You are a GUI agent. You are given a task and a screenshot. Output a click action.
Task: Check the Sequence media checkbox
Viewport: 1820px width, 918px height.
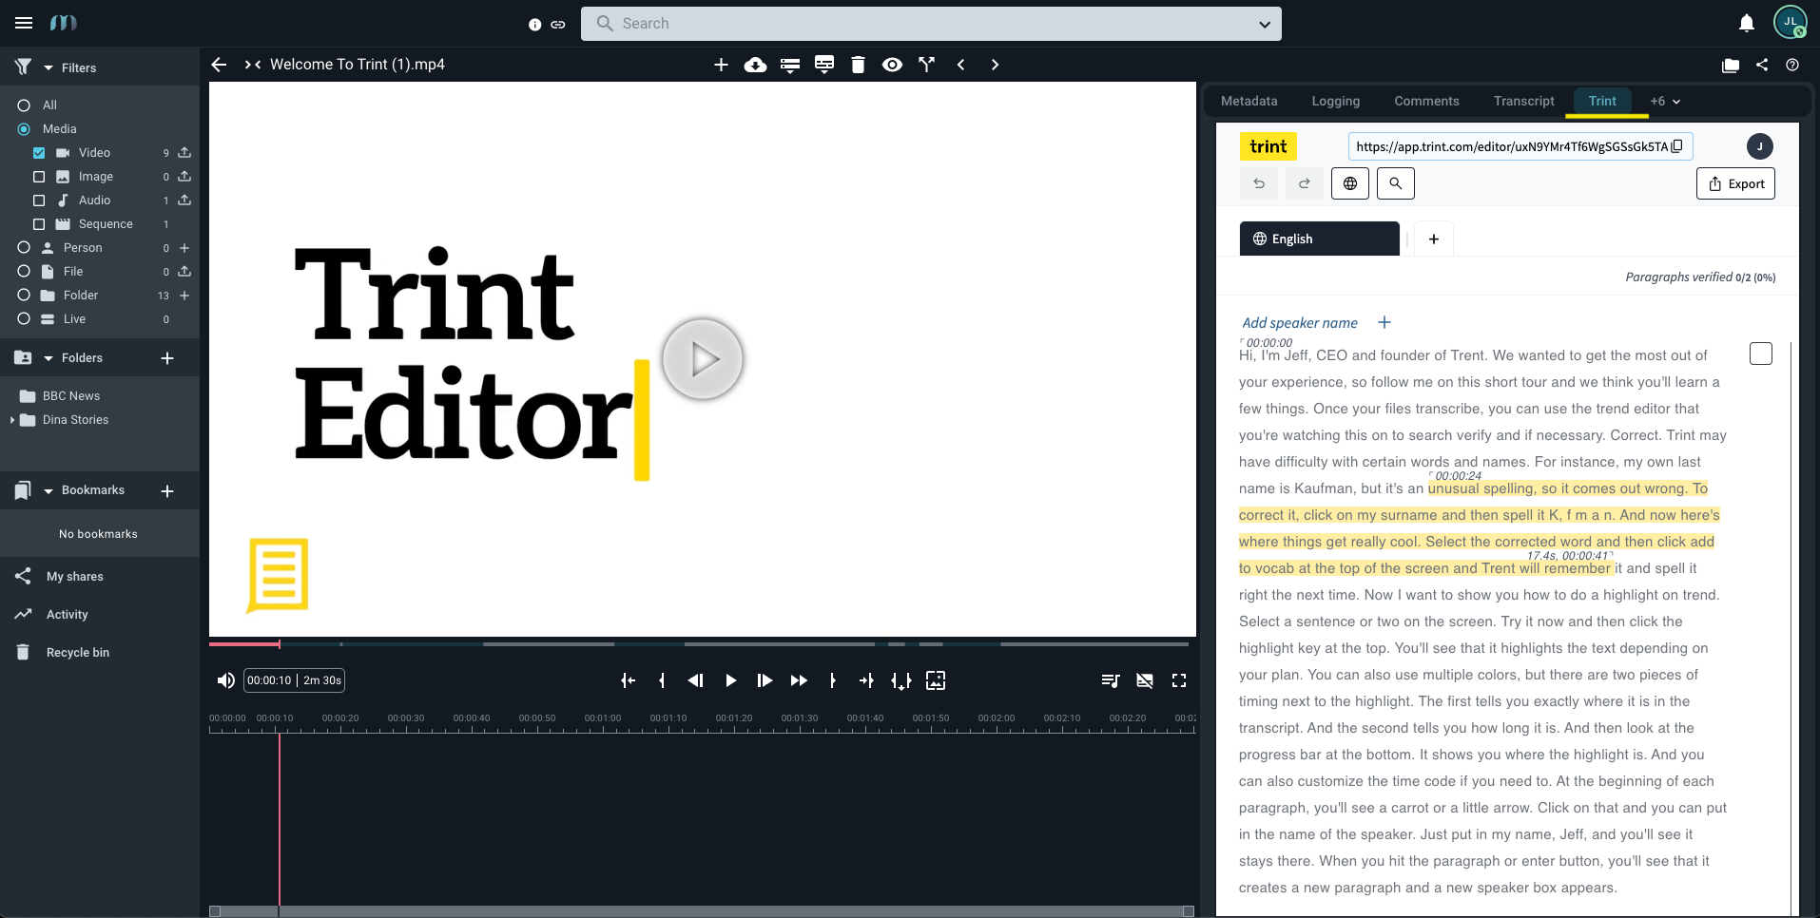[x=39, y=224]
